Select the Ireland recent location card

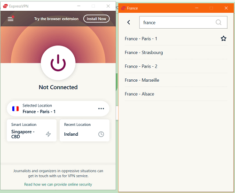(x=85, y=131)
